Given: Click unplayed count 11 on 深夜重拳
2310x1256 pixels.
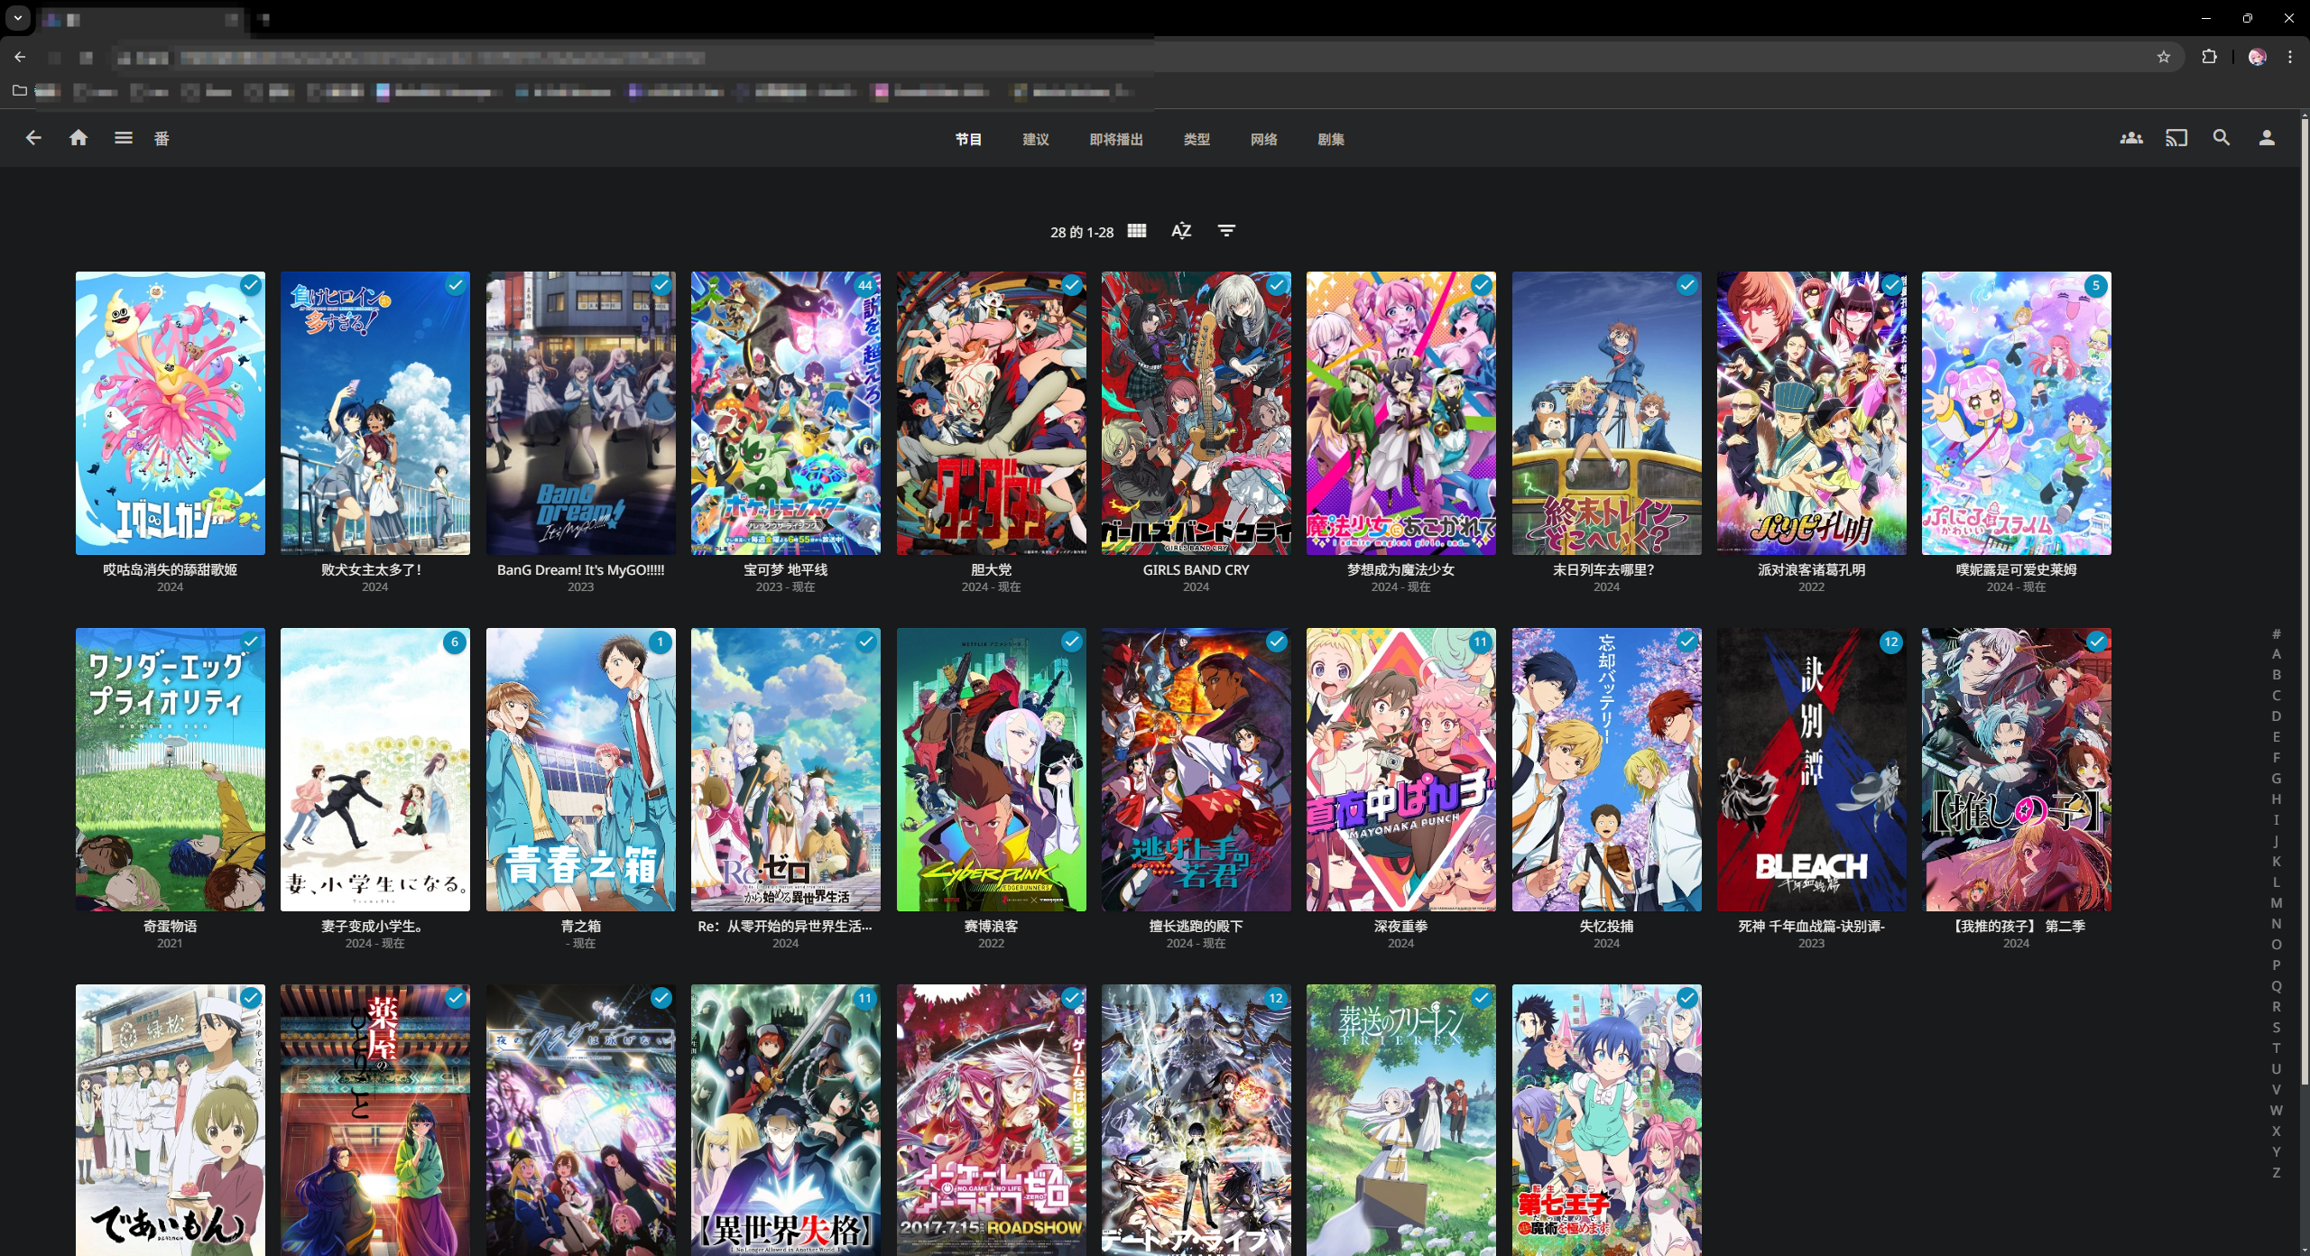Looking at the screenshot, I should coord(1481,642).
